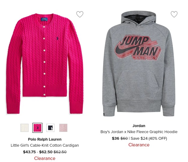
Task: Add Jordan hoodie to wishlist heart
Action: (x=174, y=14)
